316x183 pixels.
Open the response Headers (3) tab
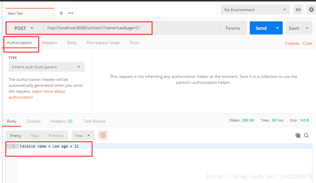(x=62, y=121)
